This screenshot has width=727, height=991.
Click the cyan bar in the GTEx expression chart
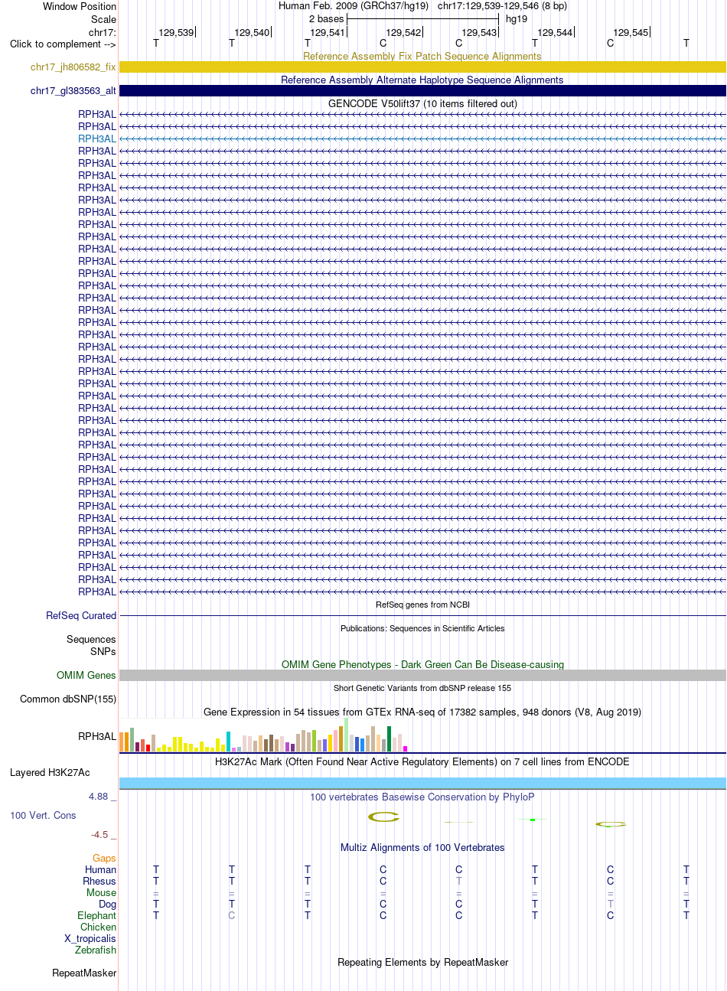coord(228,742)
